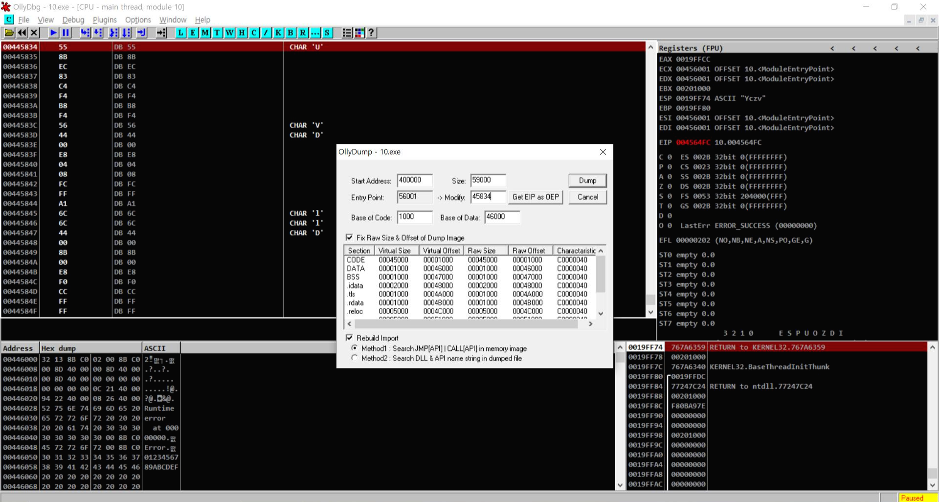Cancel the OllyDump dialog

point(587,197)
